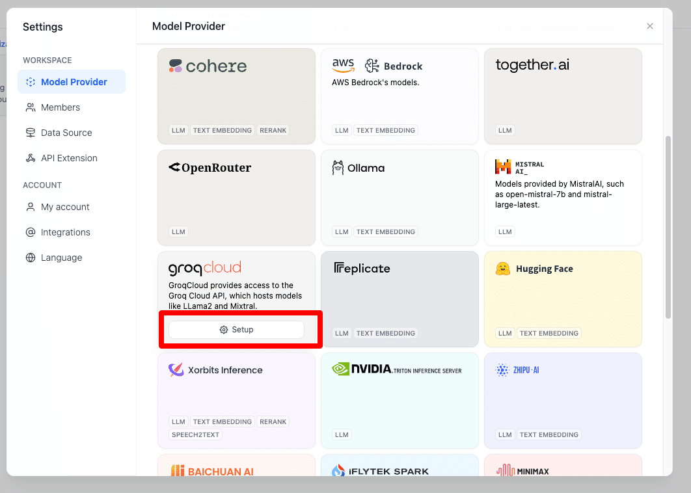Open the Data Source settings section
The height and width of the screenshot is (493, 691).
(x=72, y=133)
